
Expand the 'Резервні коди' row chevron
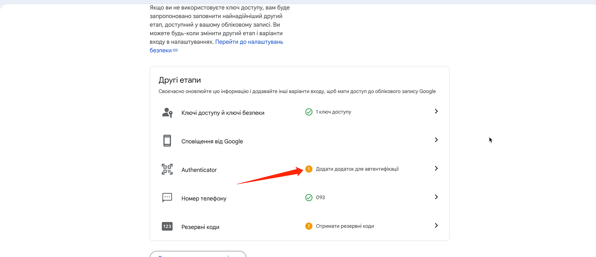[436, 226]
